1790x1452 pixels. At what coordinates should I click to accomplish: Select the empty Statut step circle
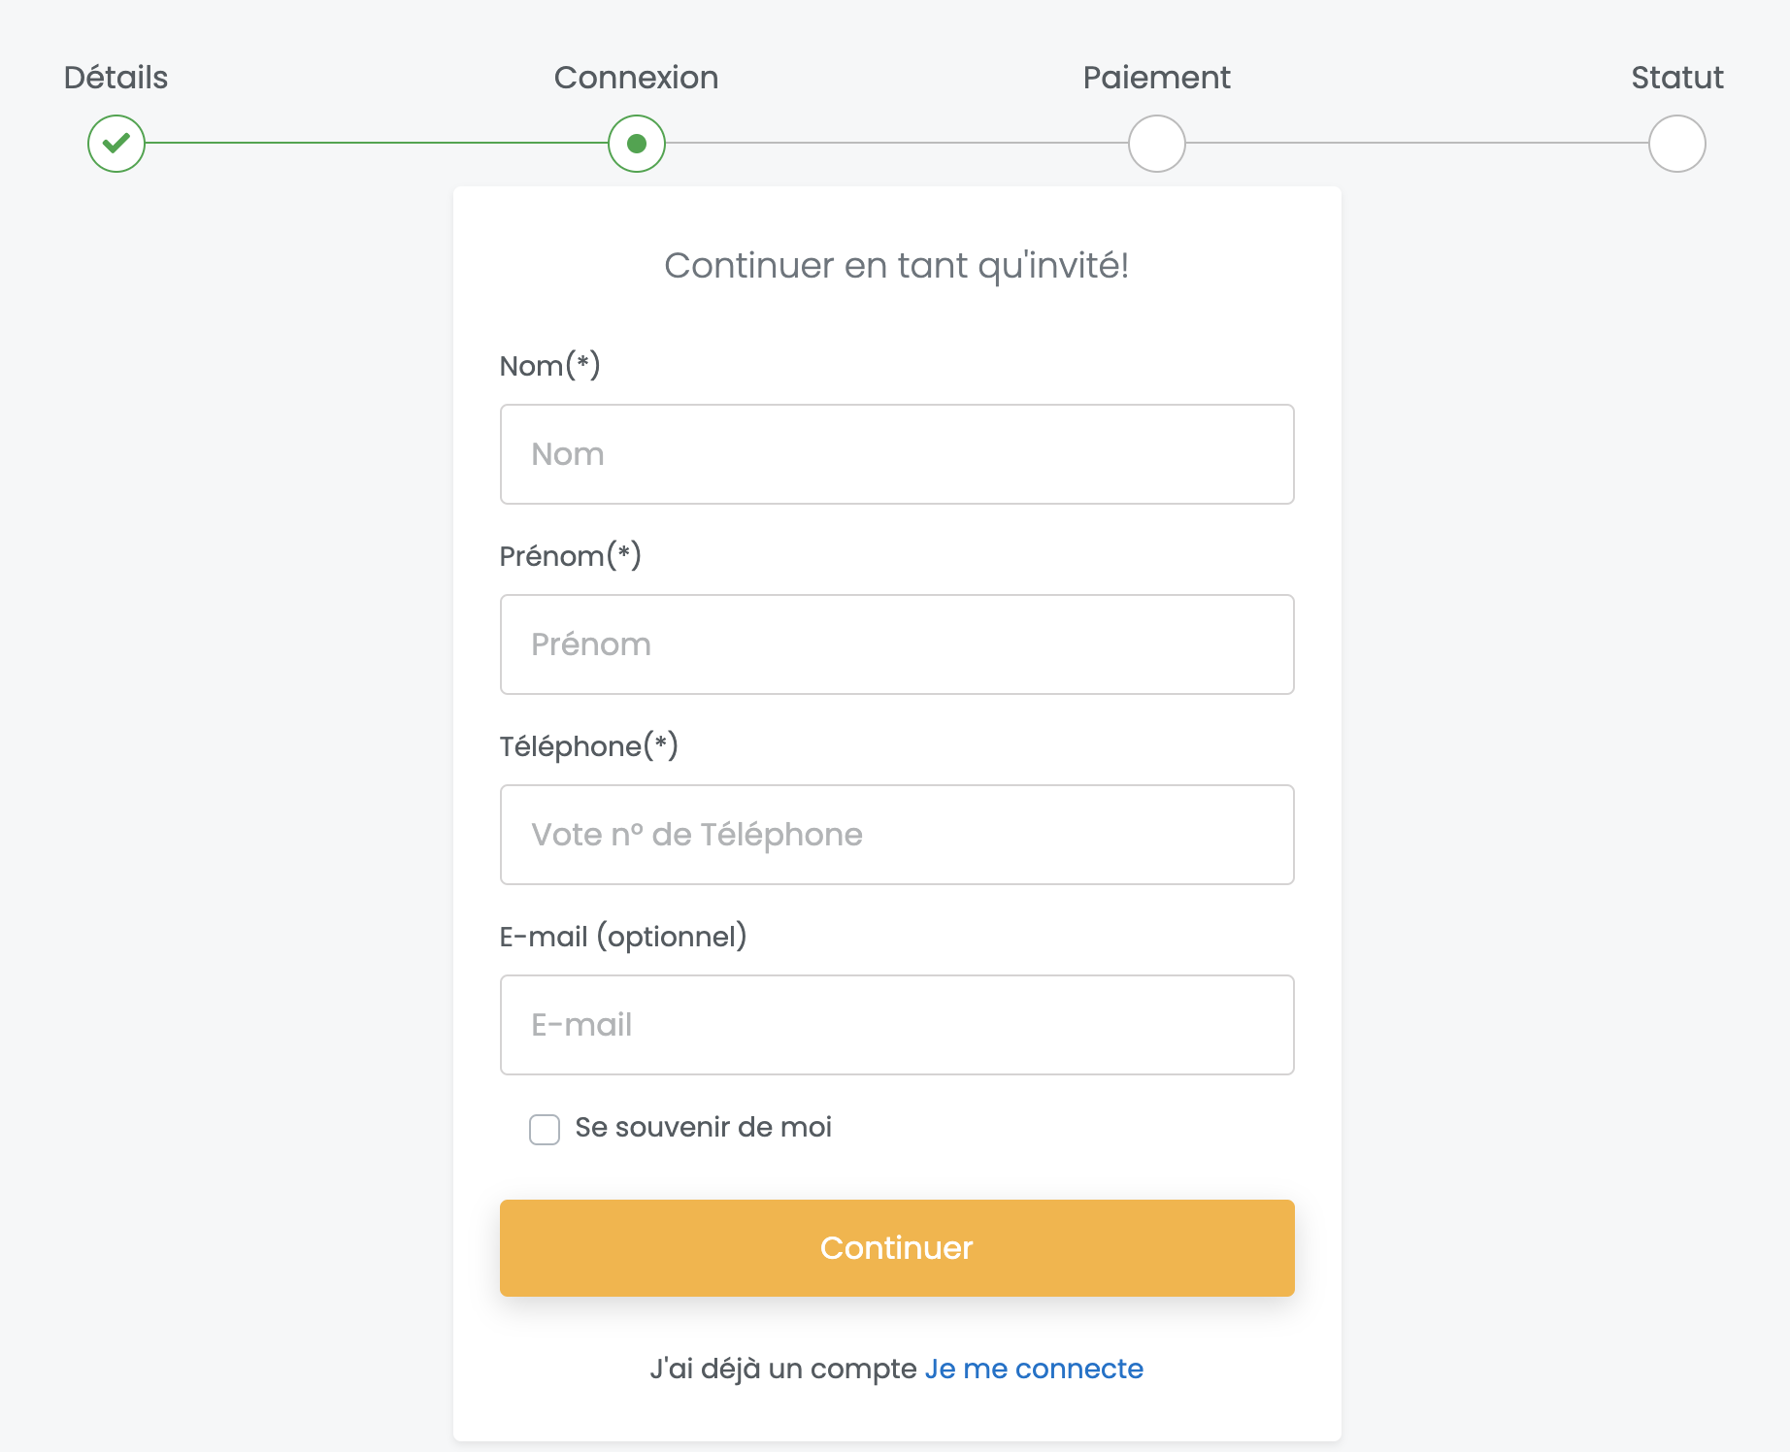pos(1677,144)
